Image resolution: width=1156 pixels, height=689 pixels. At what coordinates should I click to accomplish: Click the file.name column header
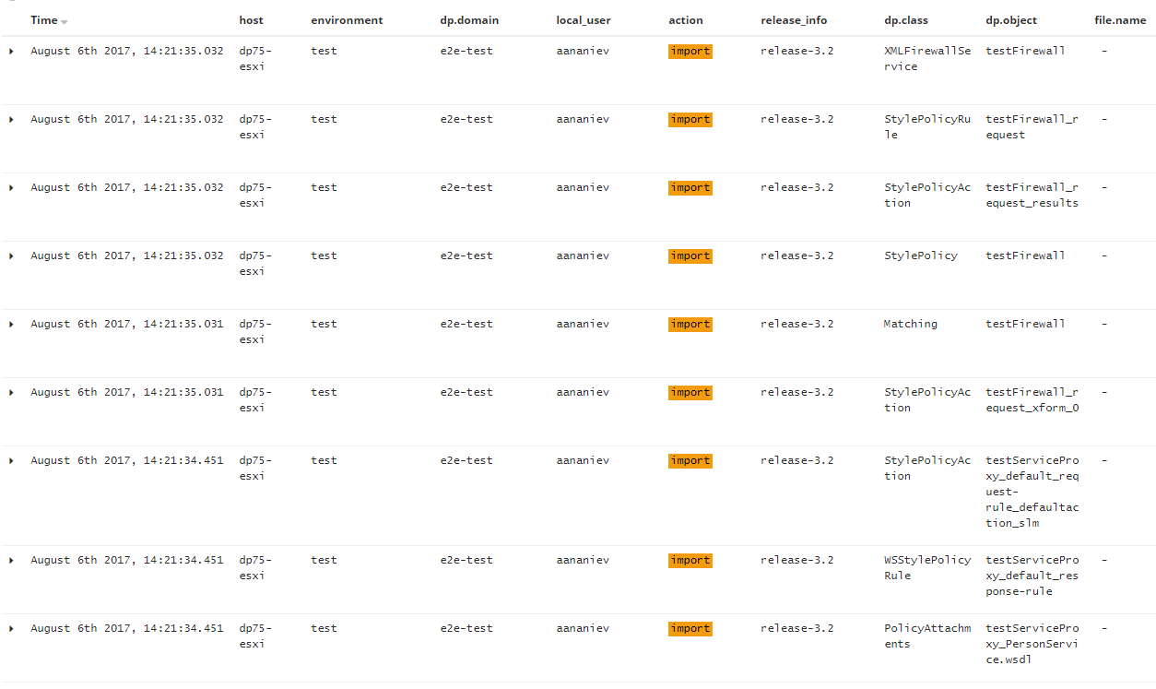(x=1120, y=20)
